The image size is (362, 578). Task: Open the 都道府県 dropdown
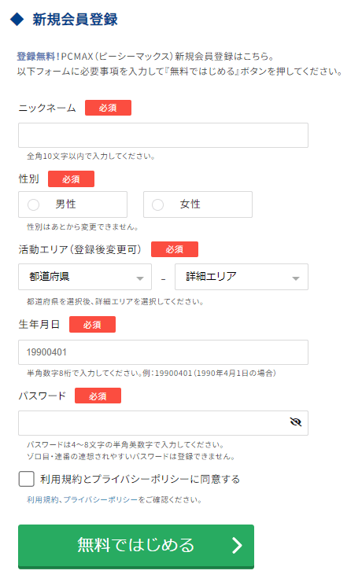85,277
